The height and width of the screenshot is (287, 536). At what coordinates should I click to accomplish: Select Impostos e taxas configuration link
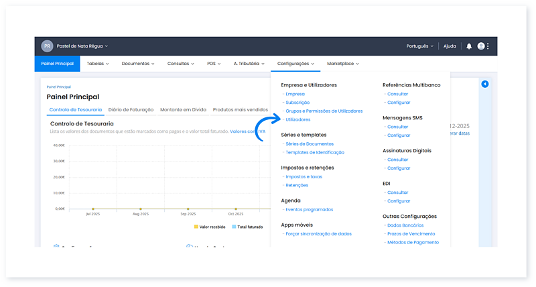tap(304, 176)
